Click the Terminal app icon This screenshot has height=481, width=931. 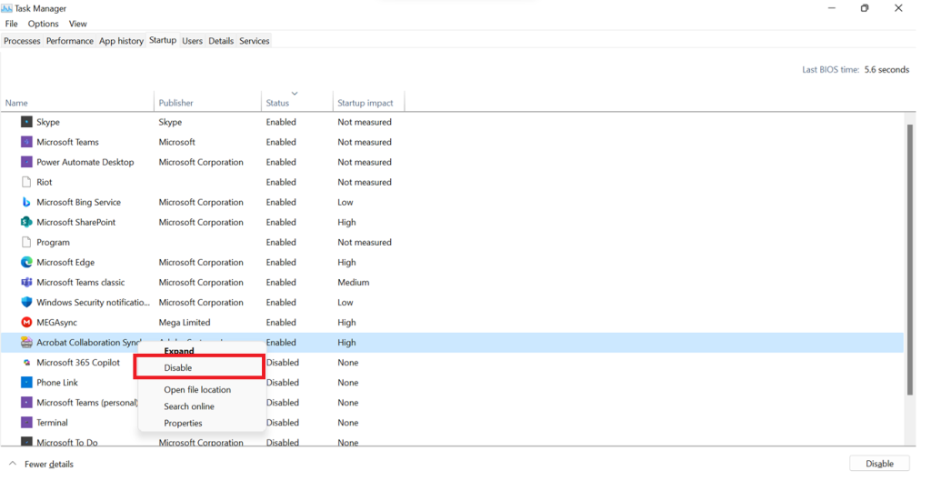point(26,423)
